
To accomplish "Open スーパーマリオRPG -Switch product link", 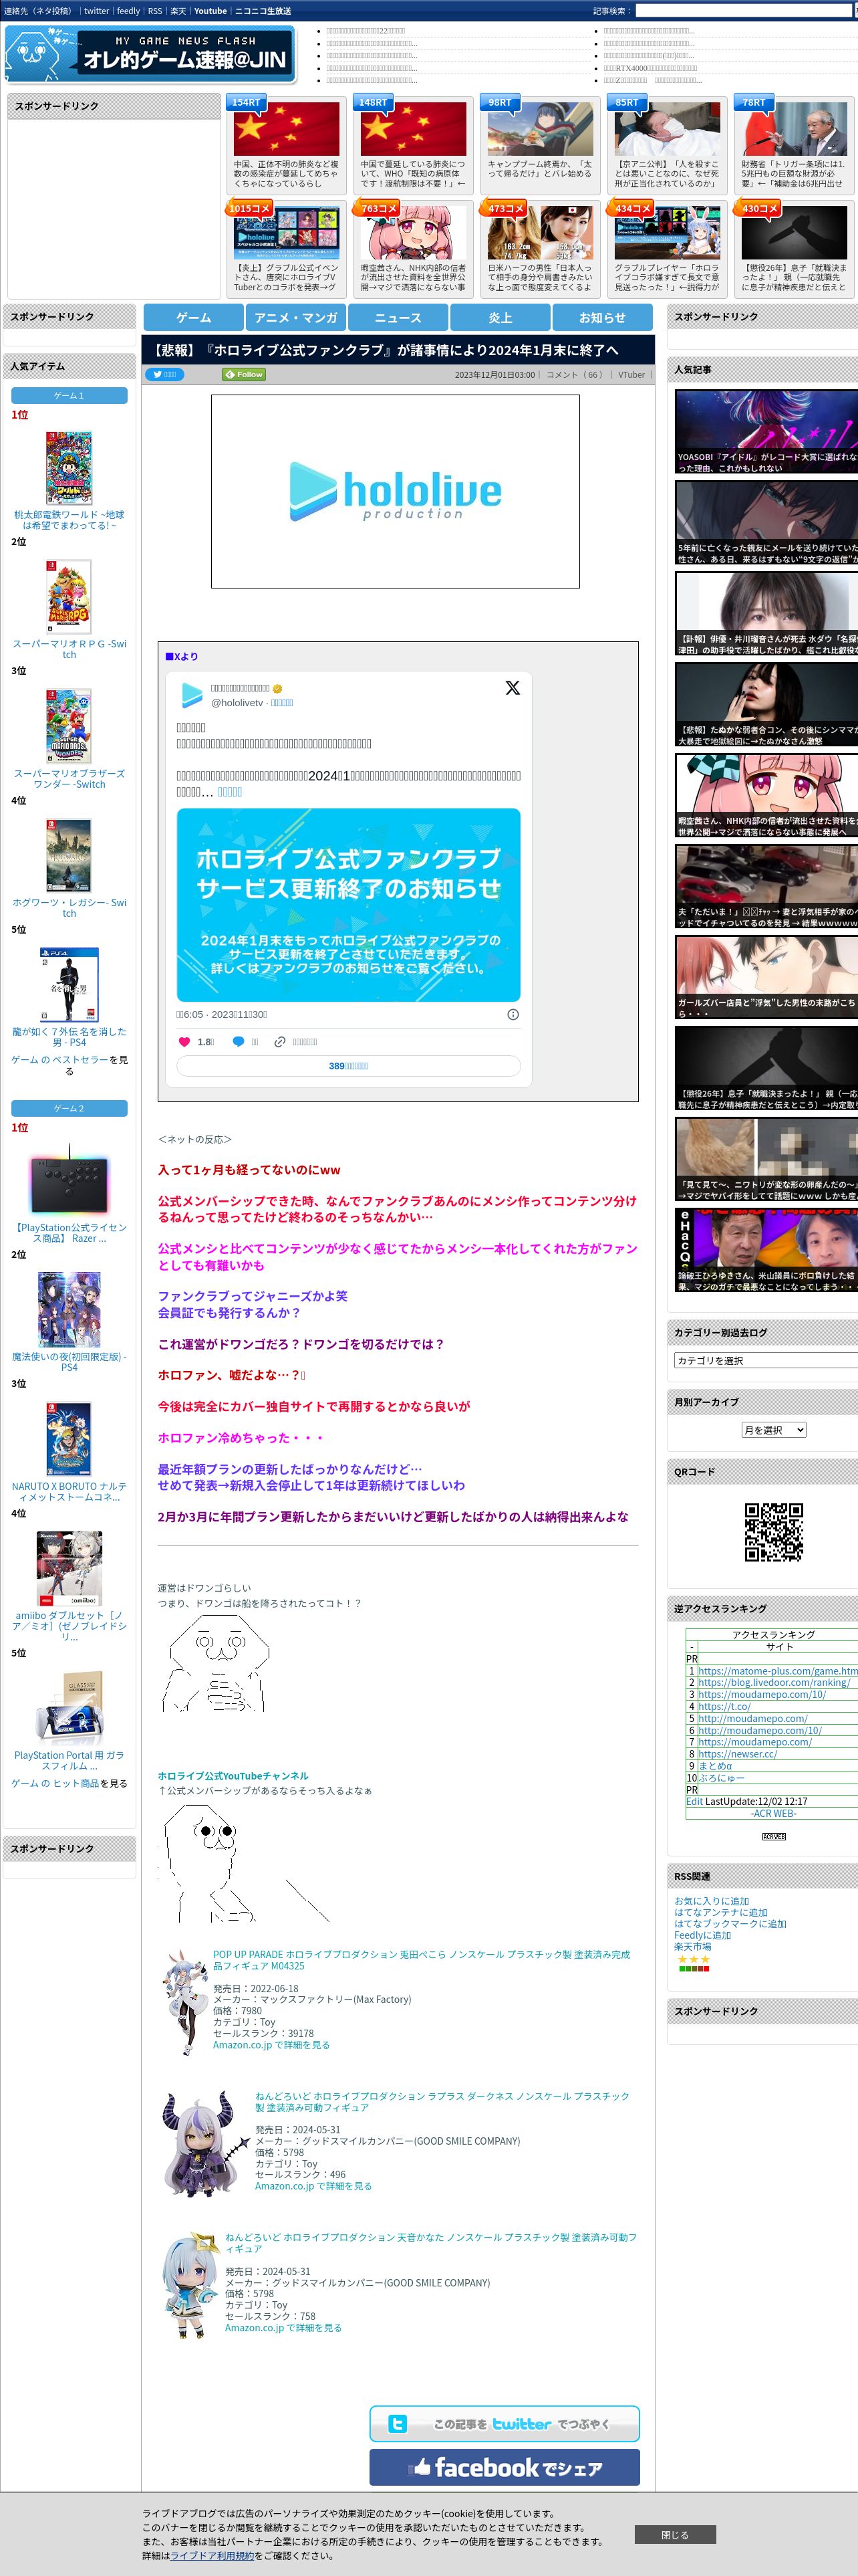I will [69, 649].
